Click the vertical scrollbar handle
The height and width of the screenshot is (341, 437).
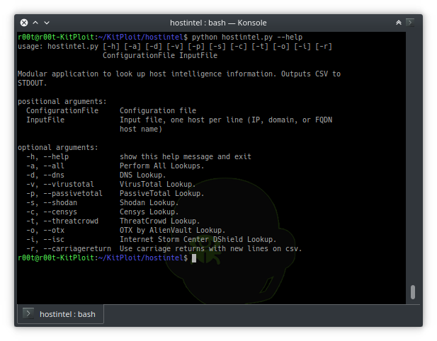click(413, 292)
